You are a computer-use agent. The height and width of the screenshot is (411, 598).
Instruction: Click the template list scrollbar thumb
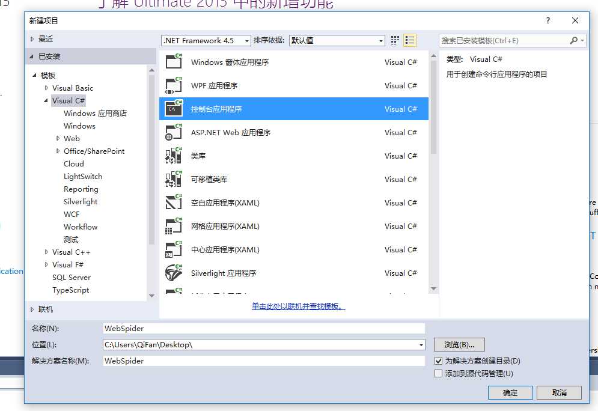pos(433,107)
